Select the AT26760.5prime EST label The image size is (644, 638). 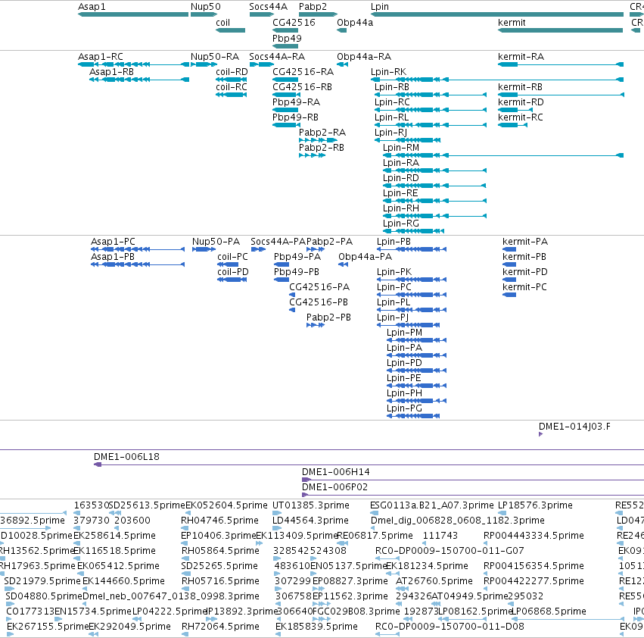[434, 581]
